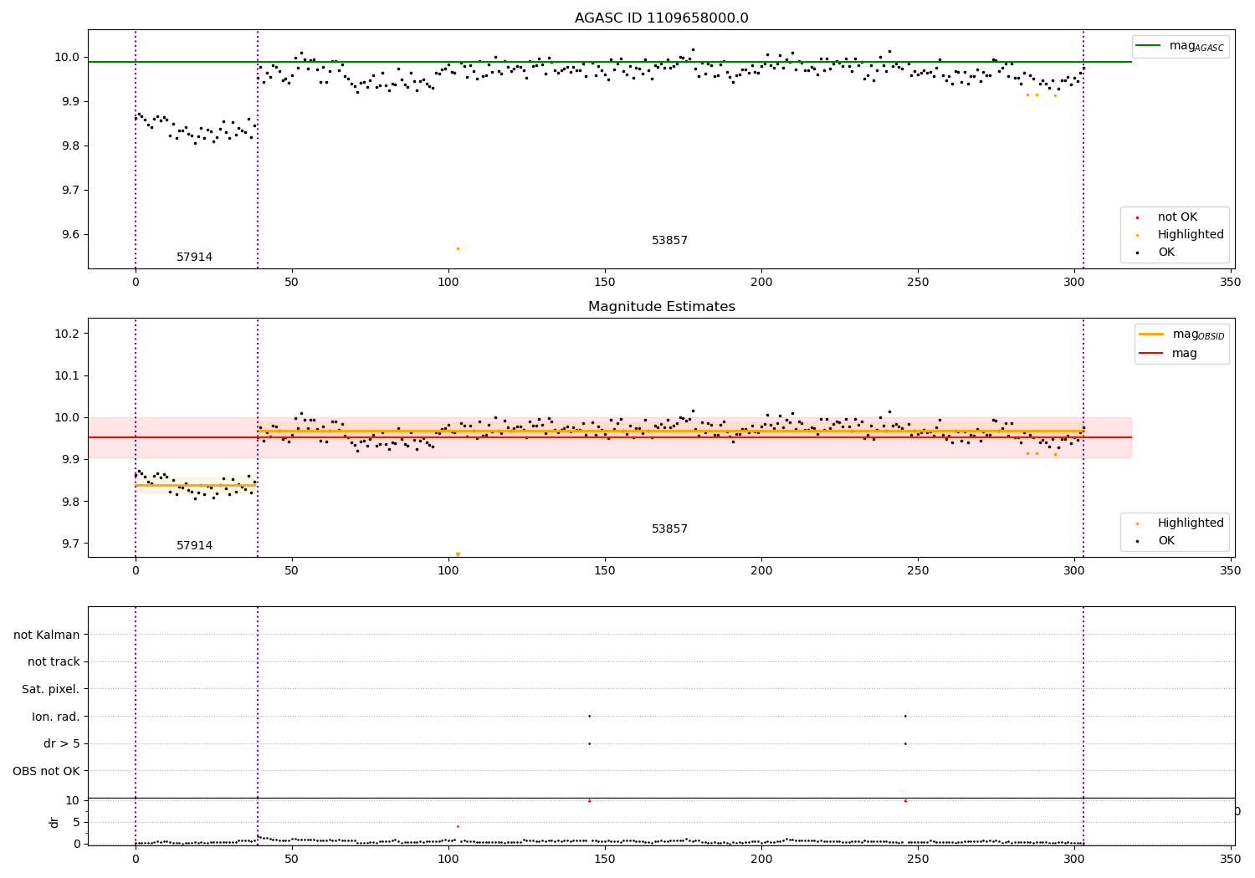Screen dimensions: 1255x878
Task: Click the '53857' label in the top plot
Action: (x=669, y=241)
